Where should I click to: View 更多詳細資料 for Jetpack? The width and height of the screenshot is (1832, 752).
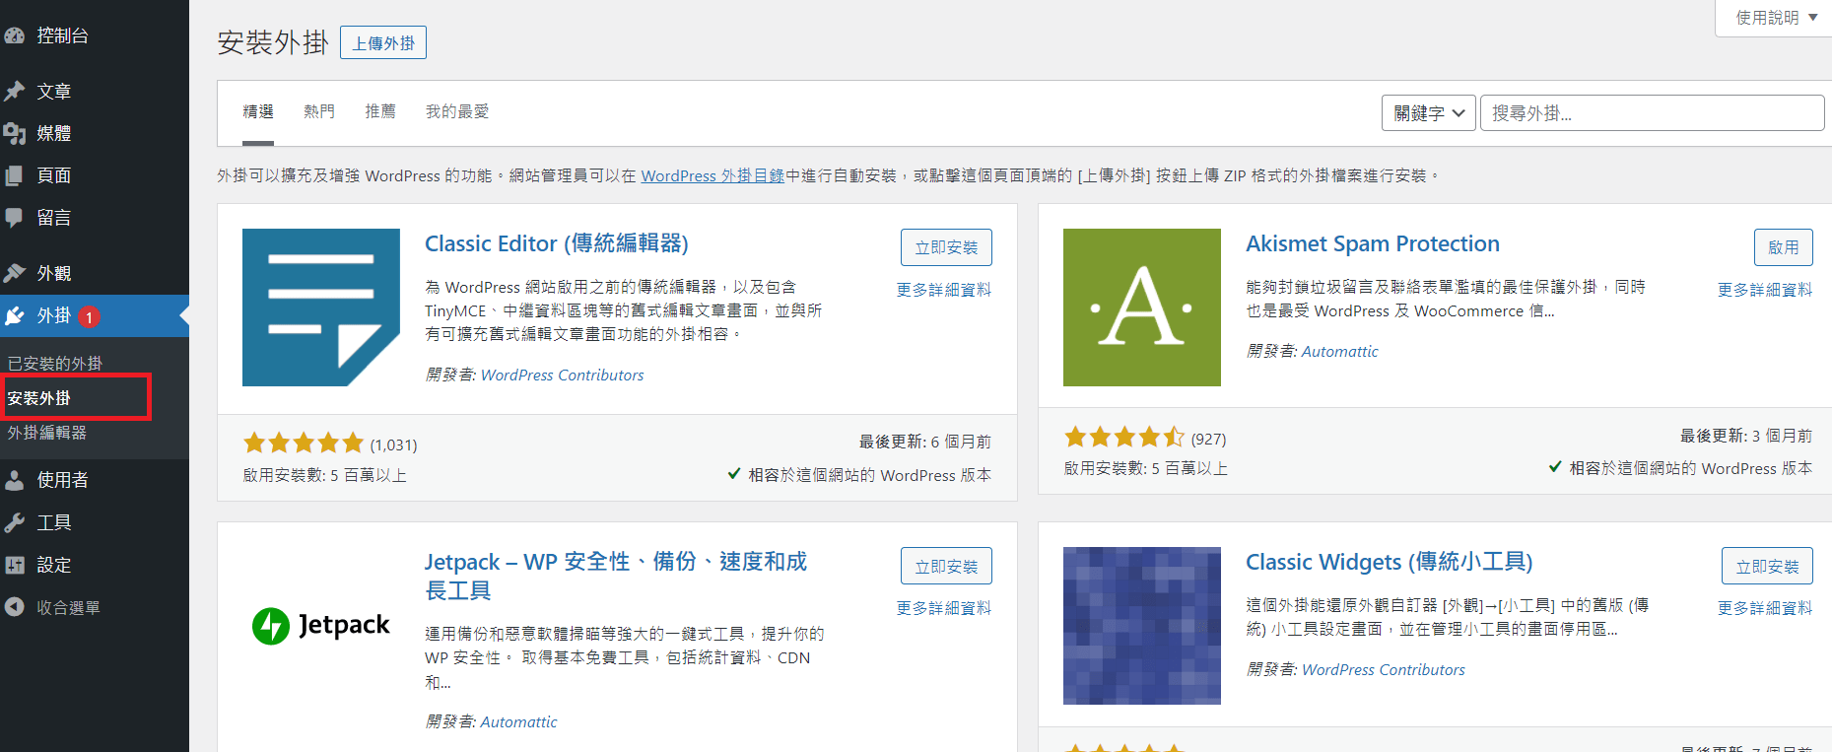(944, 608)
